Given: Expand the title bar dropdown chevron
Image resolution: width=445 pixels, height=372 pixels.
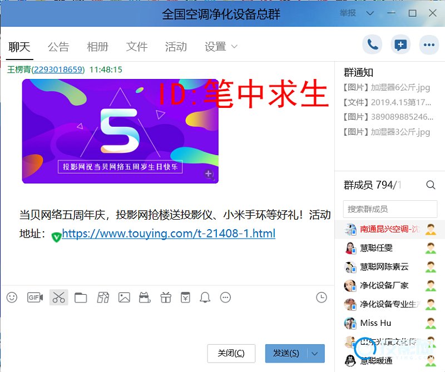Looking at the screenshot, I should pyautogui.click(x=370, y=13).
